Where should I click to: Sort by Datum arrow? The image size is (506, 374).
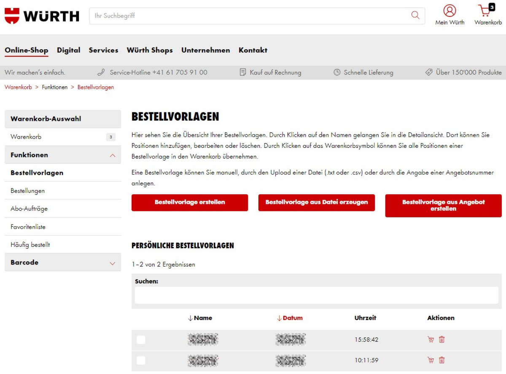[x=279, y=318]
